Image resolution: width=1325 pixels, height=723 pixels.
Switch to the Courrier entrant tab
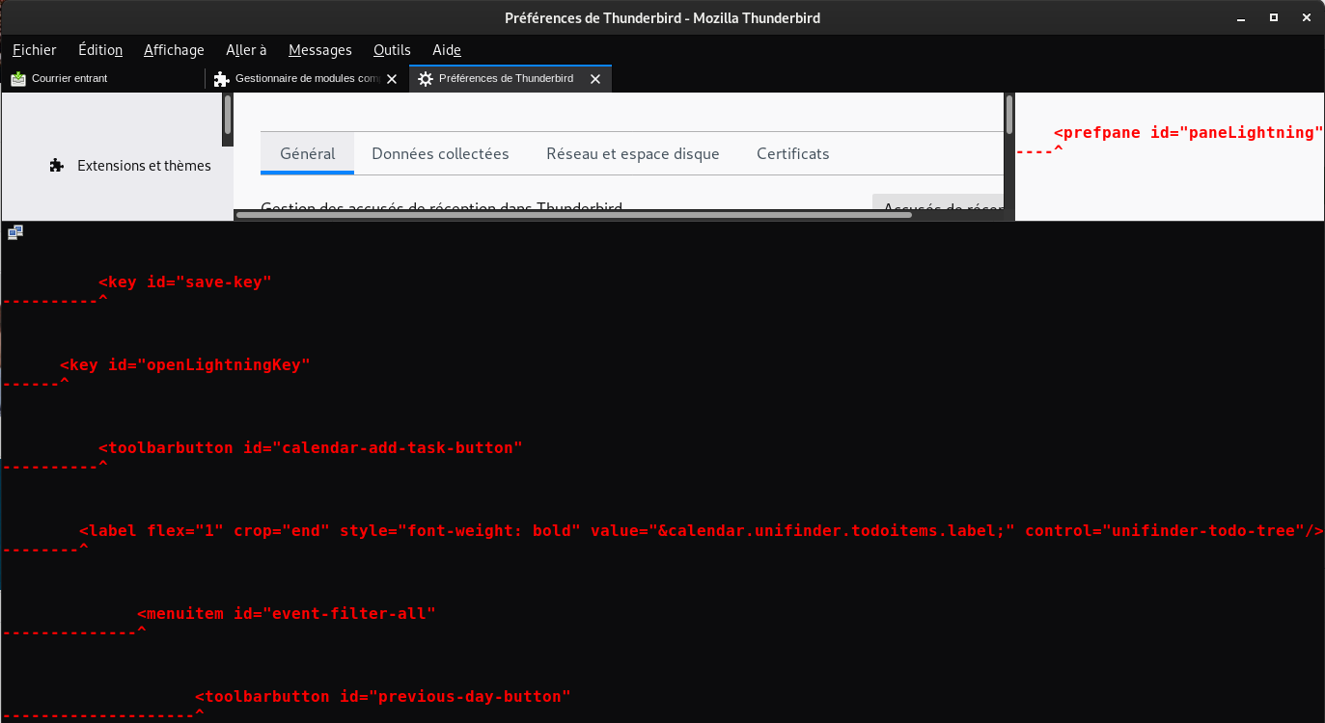103,79
